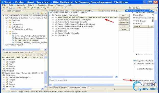The width and height of the screenshot is (159, 93).
Task: Open the New wizard dropdown arrow
Action: coord(7,8)
